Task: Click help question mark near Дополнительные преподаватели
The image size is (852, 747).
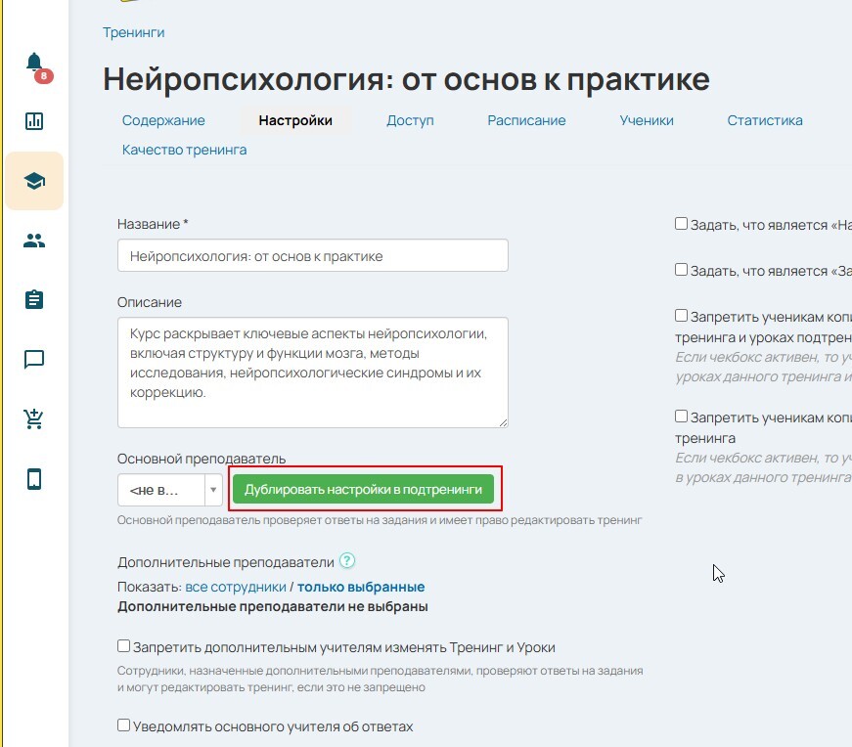Action: click(x=346, y=561)
